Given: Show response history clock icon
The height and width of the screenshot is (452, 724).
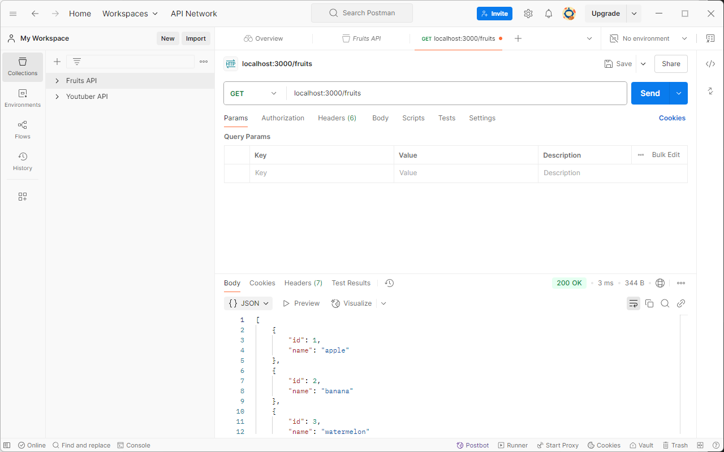Looking at the screenshot, I should point(389,283).
